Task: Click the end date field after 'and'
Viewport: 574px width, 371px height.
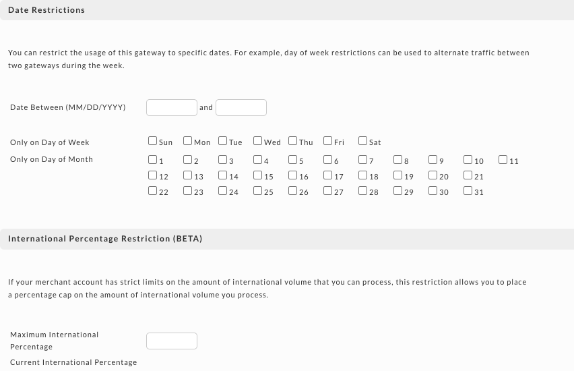Action: [x=241, y=107]
